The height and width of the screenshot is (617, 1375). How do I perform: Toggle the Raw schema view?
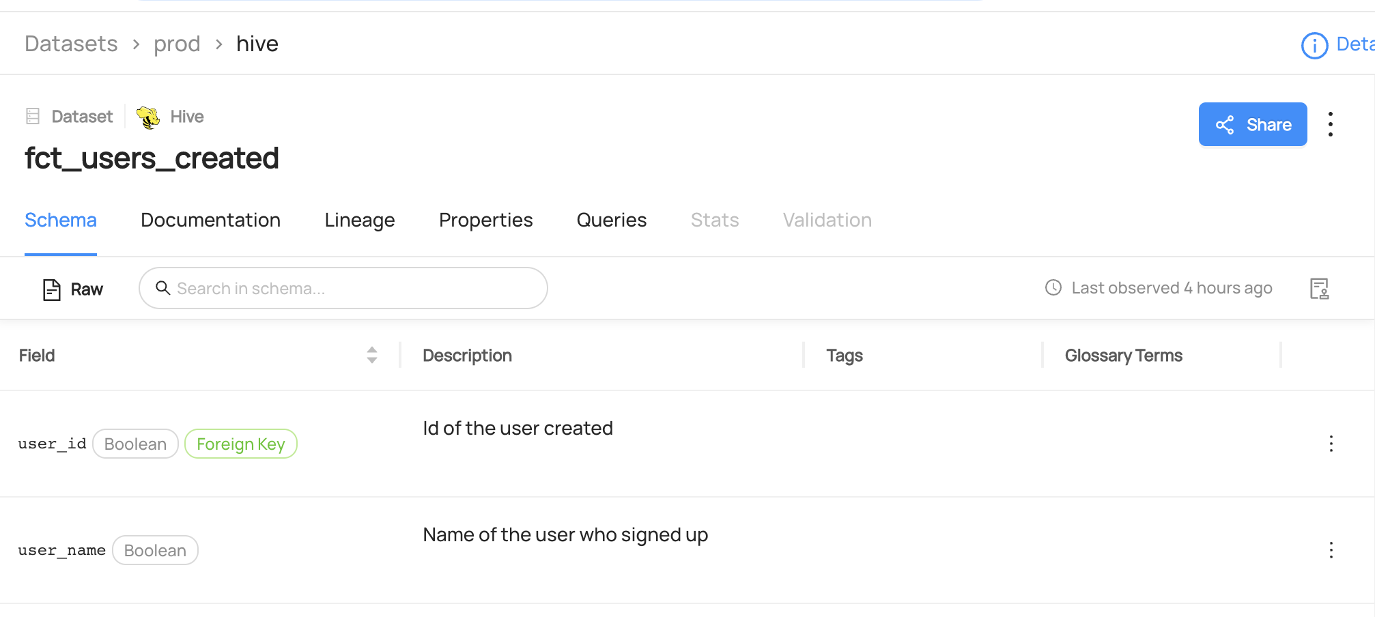point(73,289)
